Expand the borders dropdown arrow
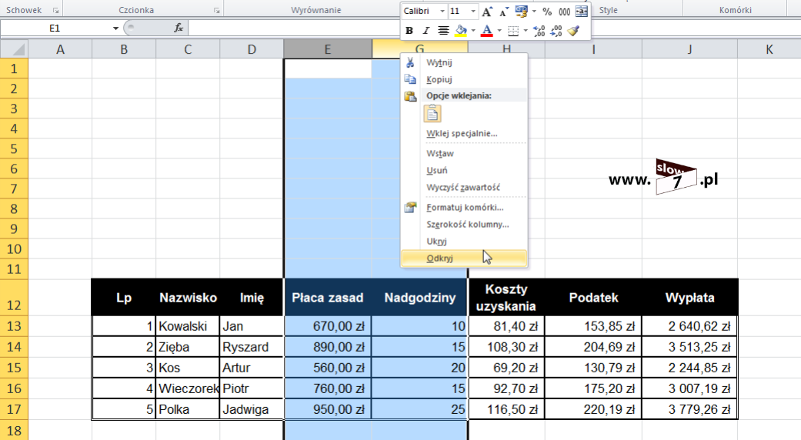Viewport: 801px width, 440px height. pos(526,31)
